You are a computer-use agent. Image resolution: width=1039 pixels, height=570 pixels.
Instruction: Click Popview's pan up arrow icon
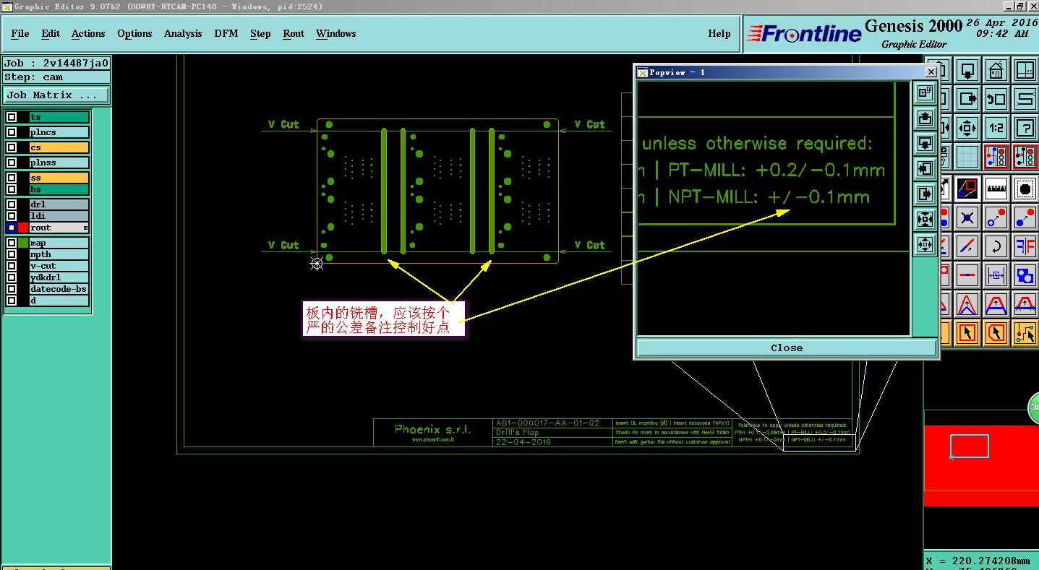tap(925, 118)
